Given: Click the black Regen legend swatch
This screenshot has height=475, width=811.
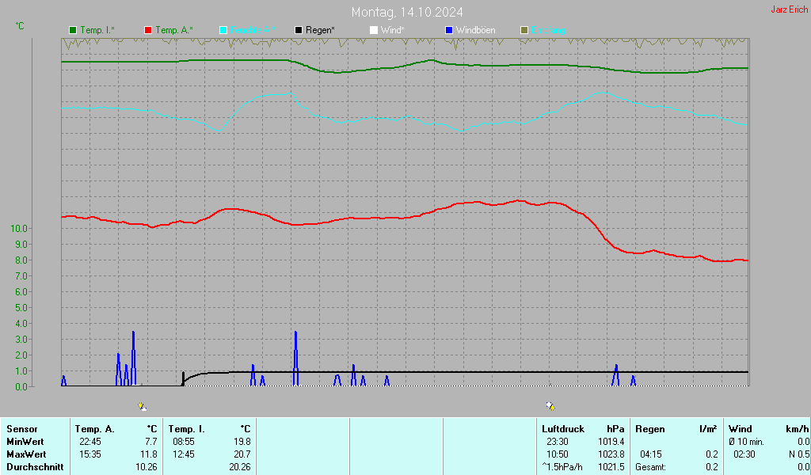Looking at the screenshot, I should tap(299, 30).
